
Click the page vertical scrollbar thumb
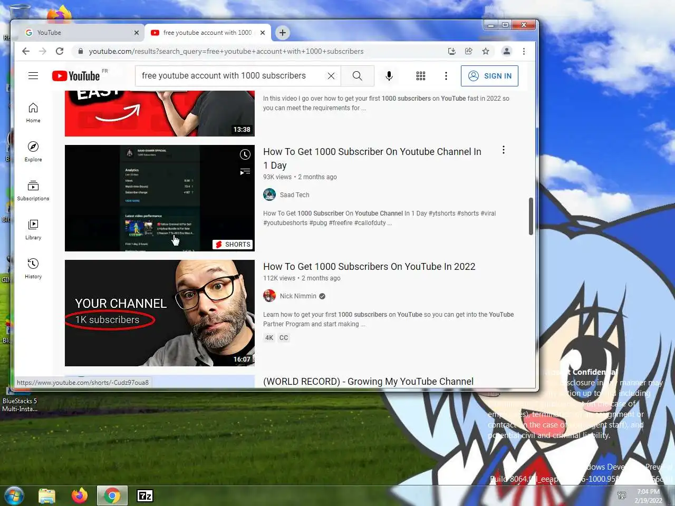pos(531,216)
